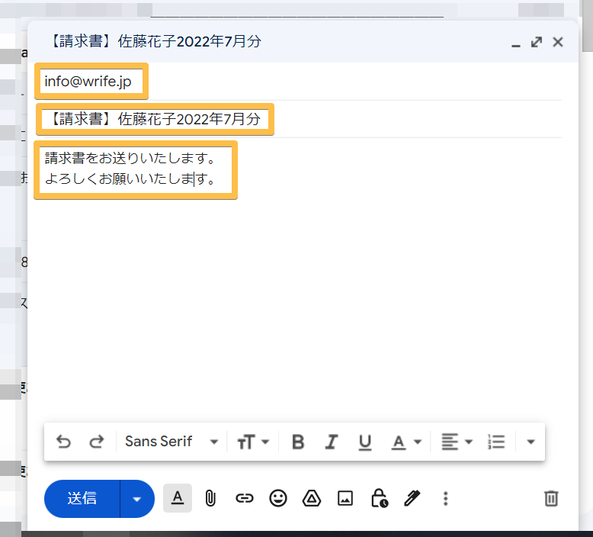Click the attach files paperclip icon
The height and width of the screenshot is (537, 593).
[x=211, y=499]
